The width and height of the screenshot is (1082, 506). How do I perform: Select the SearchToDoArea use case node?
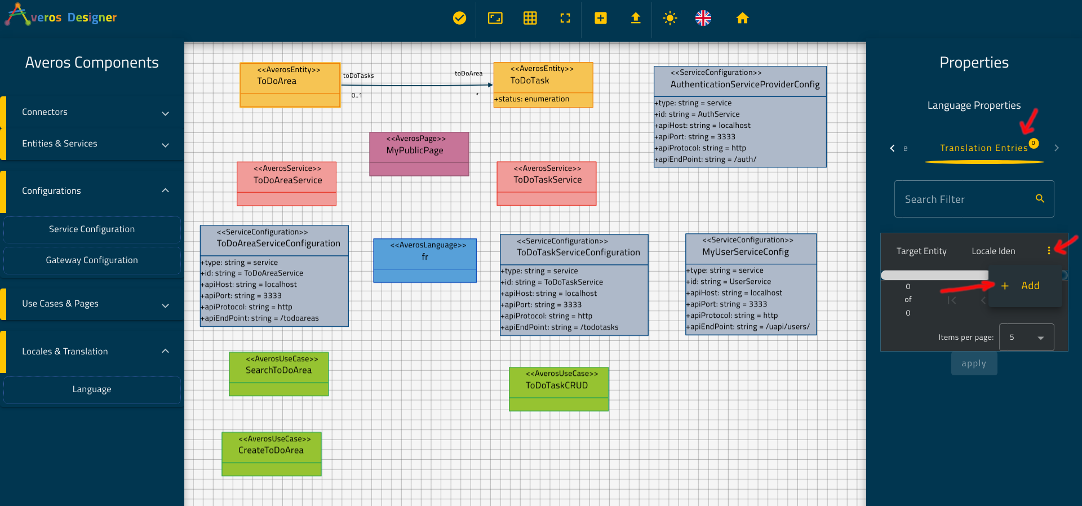click(x=279, y=374)
